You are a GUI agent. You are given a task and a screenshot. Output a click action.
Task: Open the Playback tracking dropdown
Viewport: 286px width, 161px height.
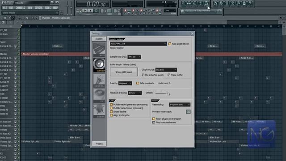135,93
